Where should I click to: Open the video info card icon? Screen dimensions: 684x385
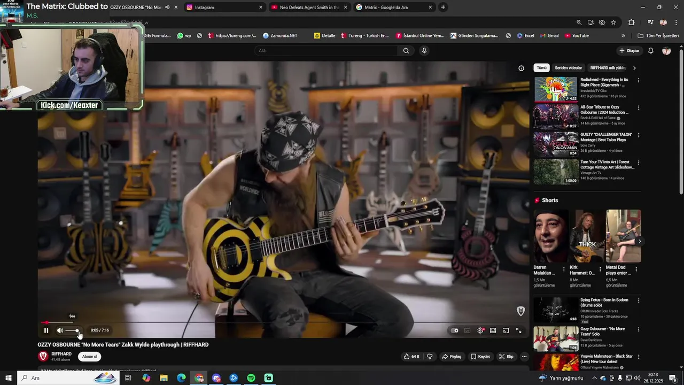pyautogui.click(x=521, y=68)
